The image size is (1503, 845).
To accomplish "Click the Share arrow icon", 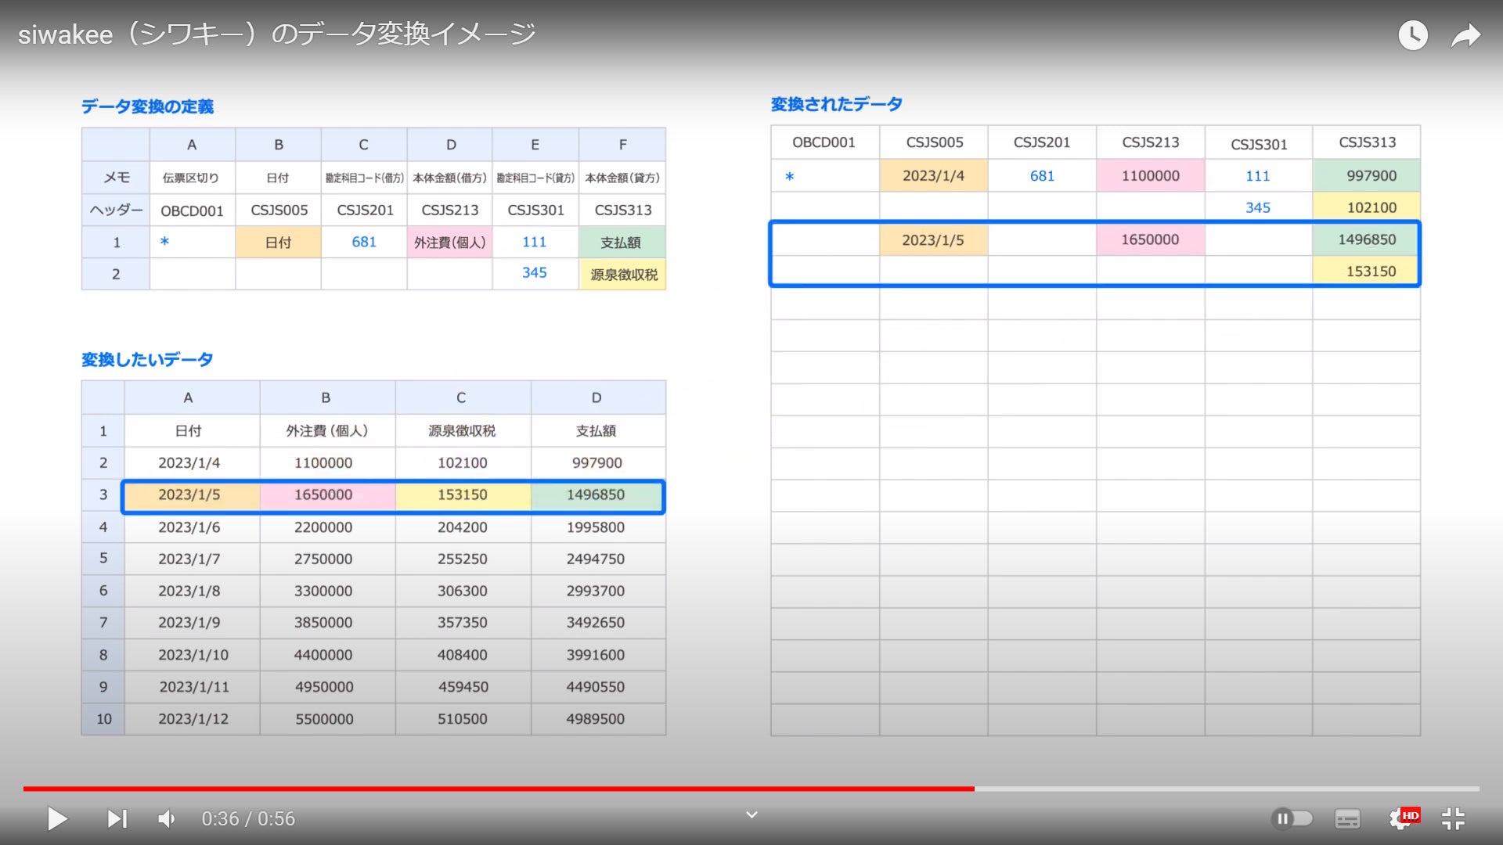I will 1465,35.
